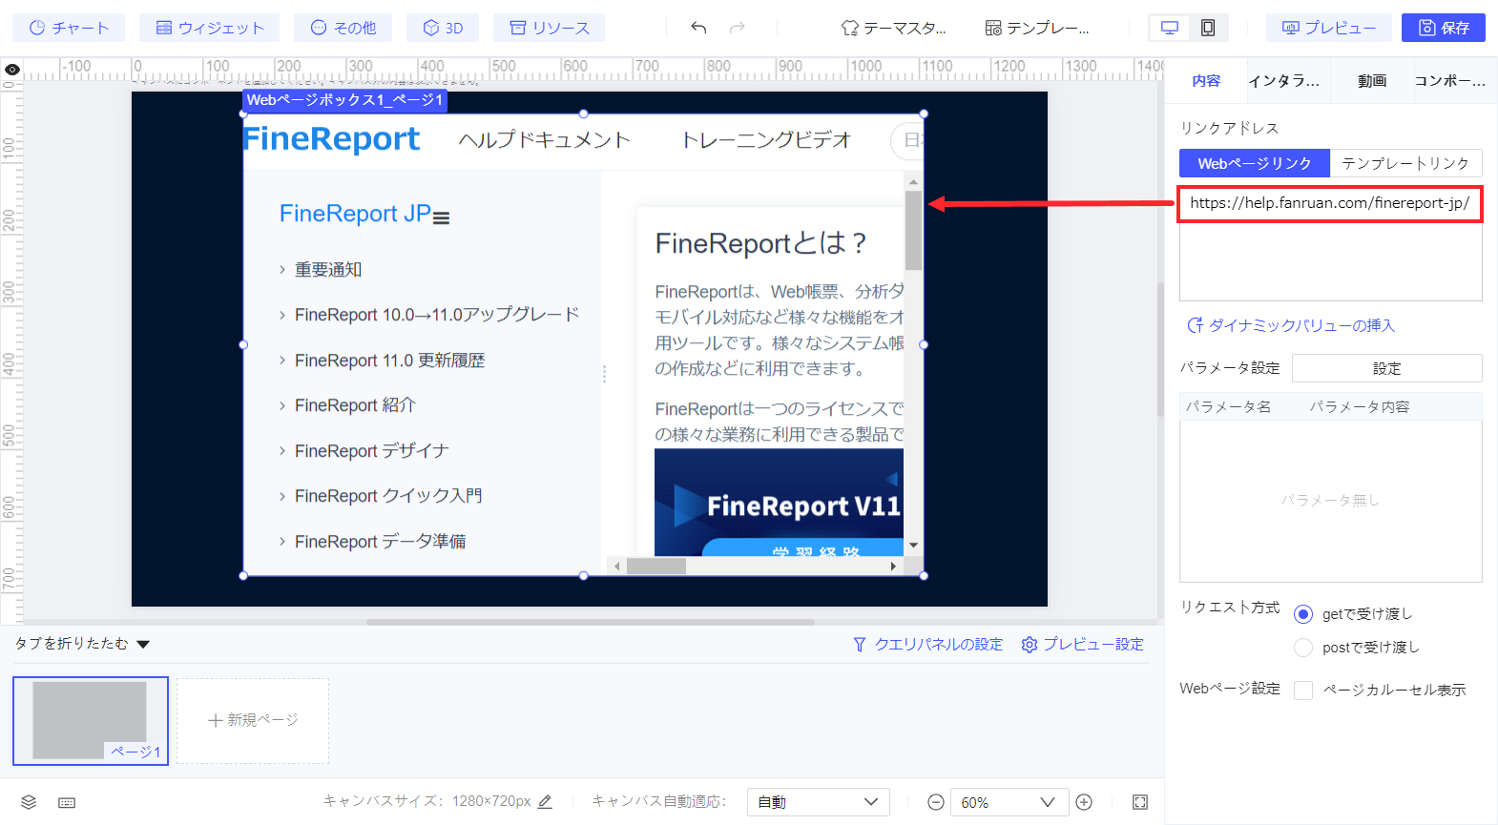Click the keyboard shortcuts icon
Image resolution: width=1498 pixels, height=825 pixels.
click(67, 803)
